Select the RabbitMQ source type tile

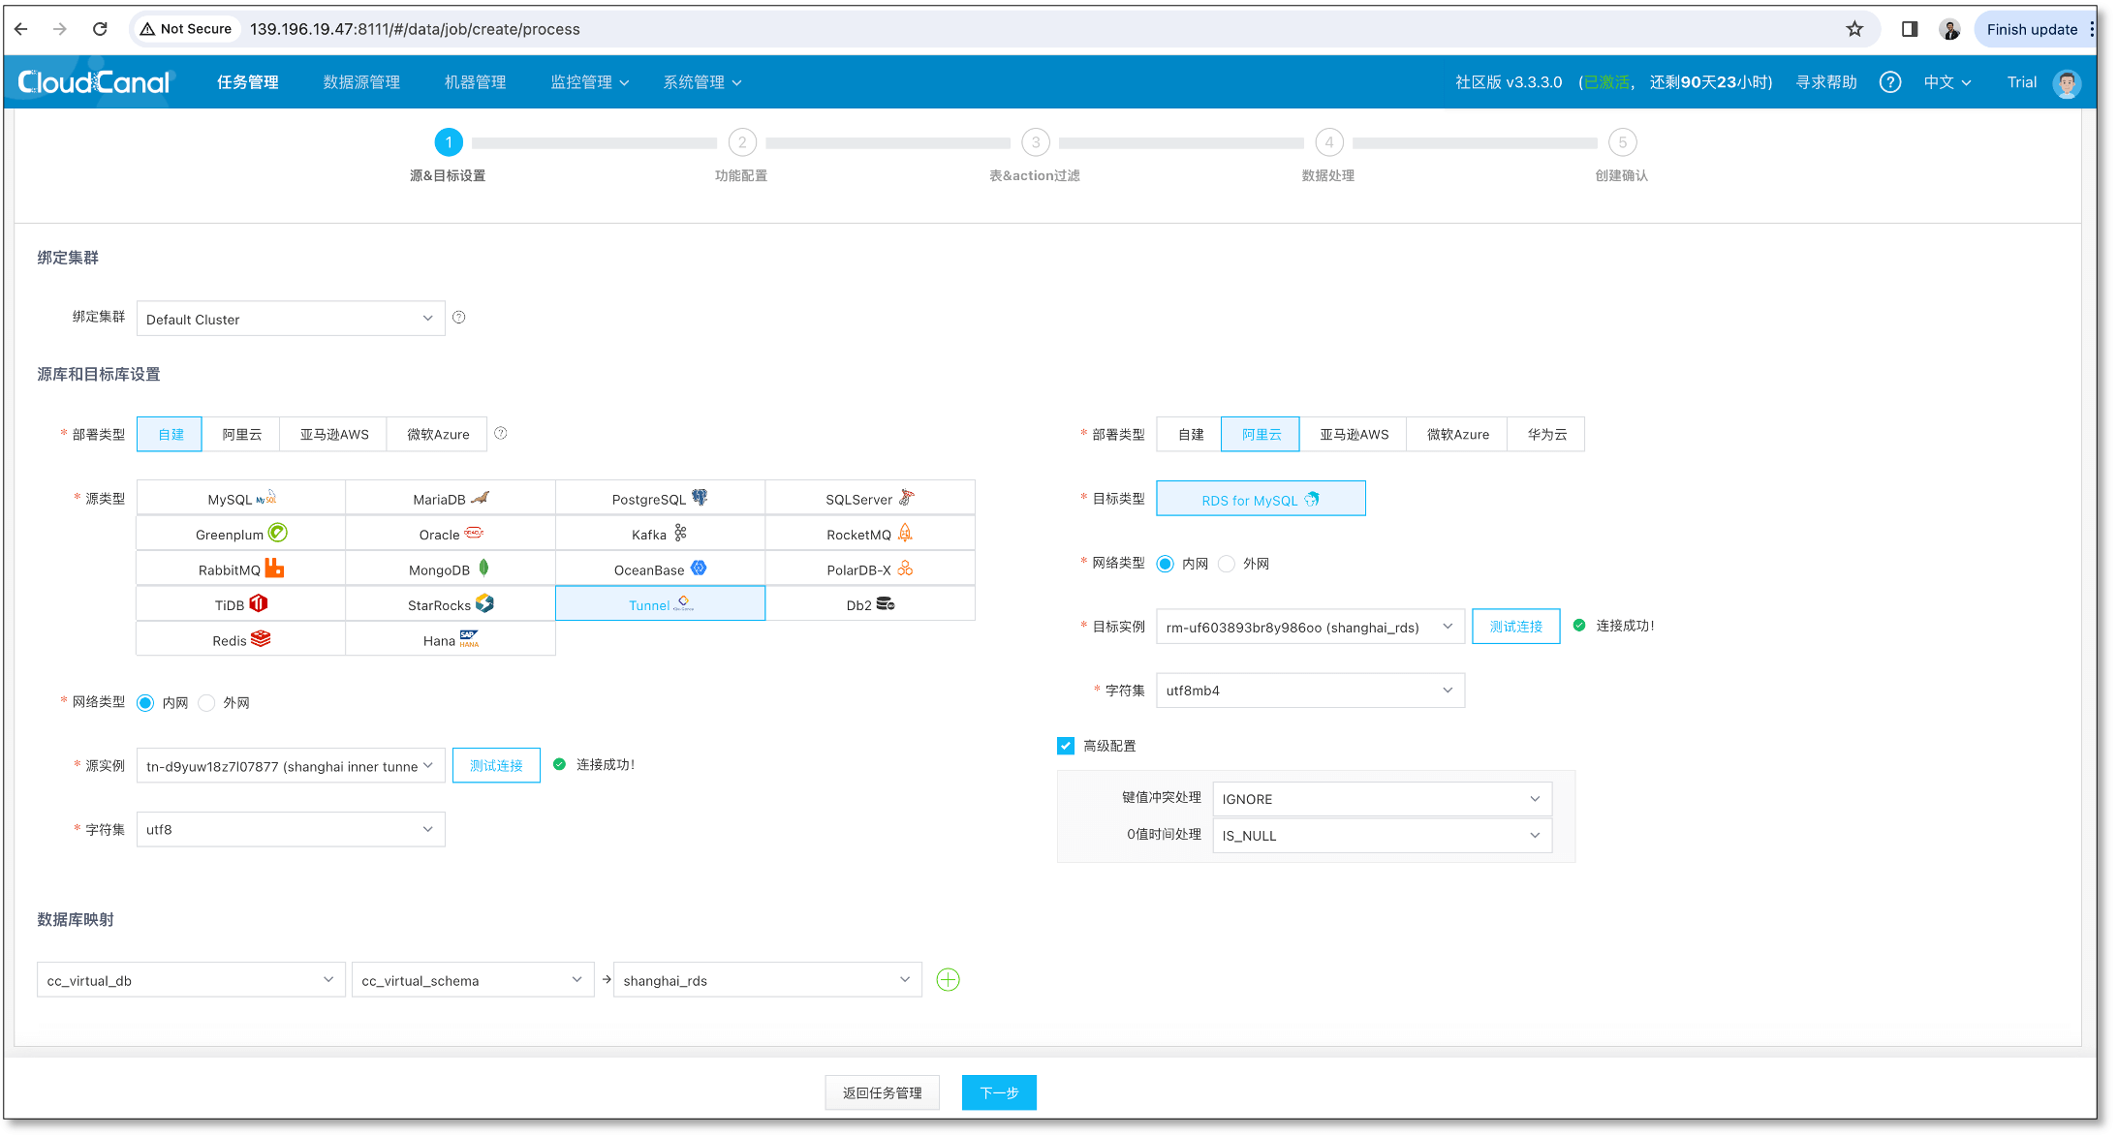tap(240, 569)
